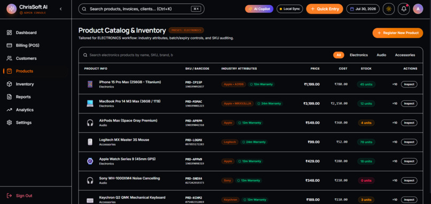The width and height of the screenshot is (431, 204).
Task: Click the ₹3,199.00 price
Action: [311, 103]
